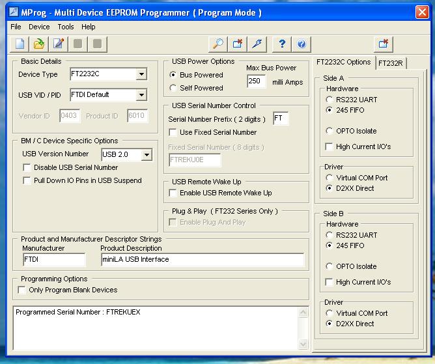Click the New blank template toolbar icon
Viewport: 435px width, 364px height.
[20, 44]
